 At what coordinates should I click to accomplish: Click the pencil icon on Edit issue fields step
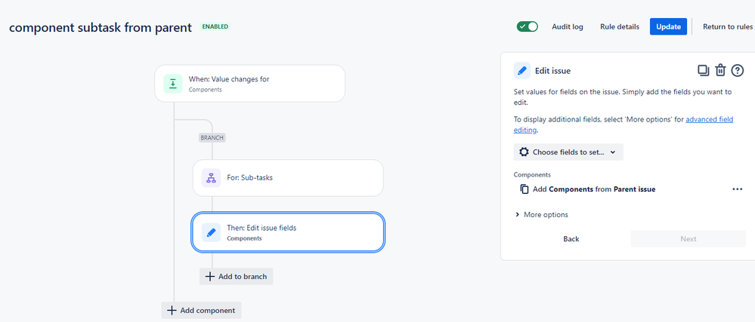coord(211,232)
